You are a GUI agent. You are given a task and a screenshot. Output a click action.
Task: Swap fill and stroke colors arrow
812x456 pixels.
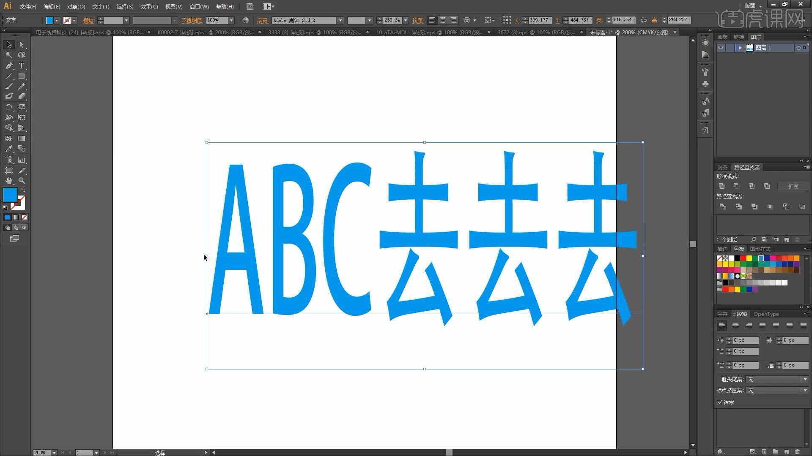pos(23,190)
